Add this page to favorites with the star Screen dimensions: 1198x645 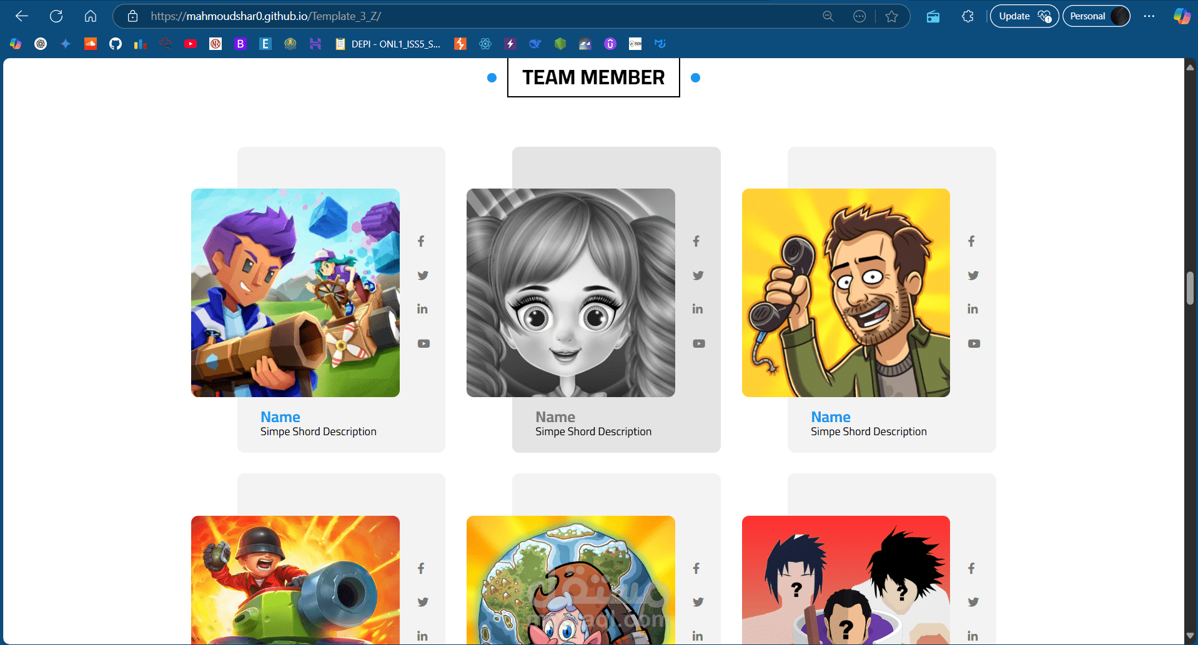point(892,16)
